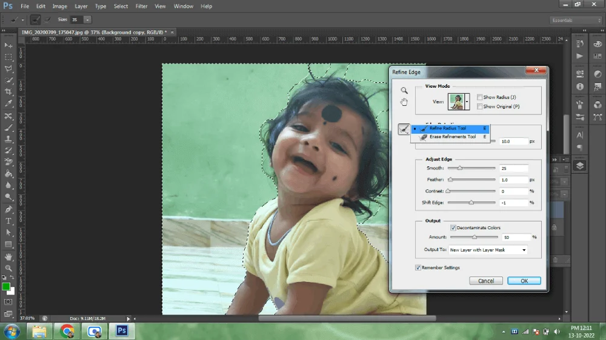Select the Dodge tool
This screenshot has width=606, height=340.
coord(8,197)
